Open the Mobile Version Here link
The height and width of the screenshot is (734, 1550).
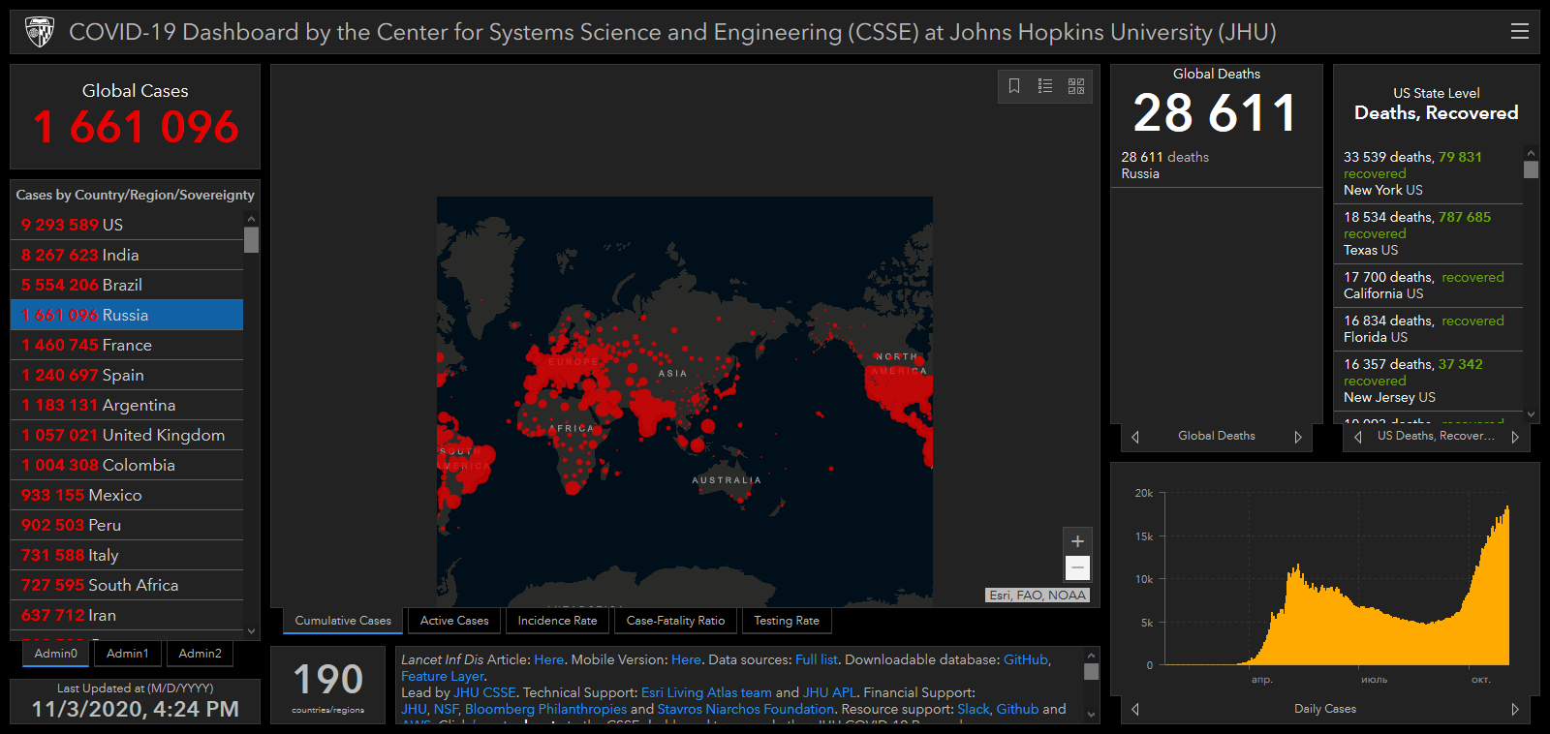point(686,659)
